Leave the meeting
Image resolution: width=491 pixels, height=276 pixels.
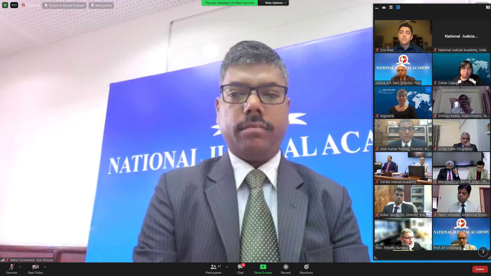480,269
